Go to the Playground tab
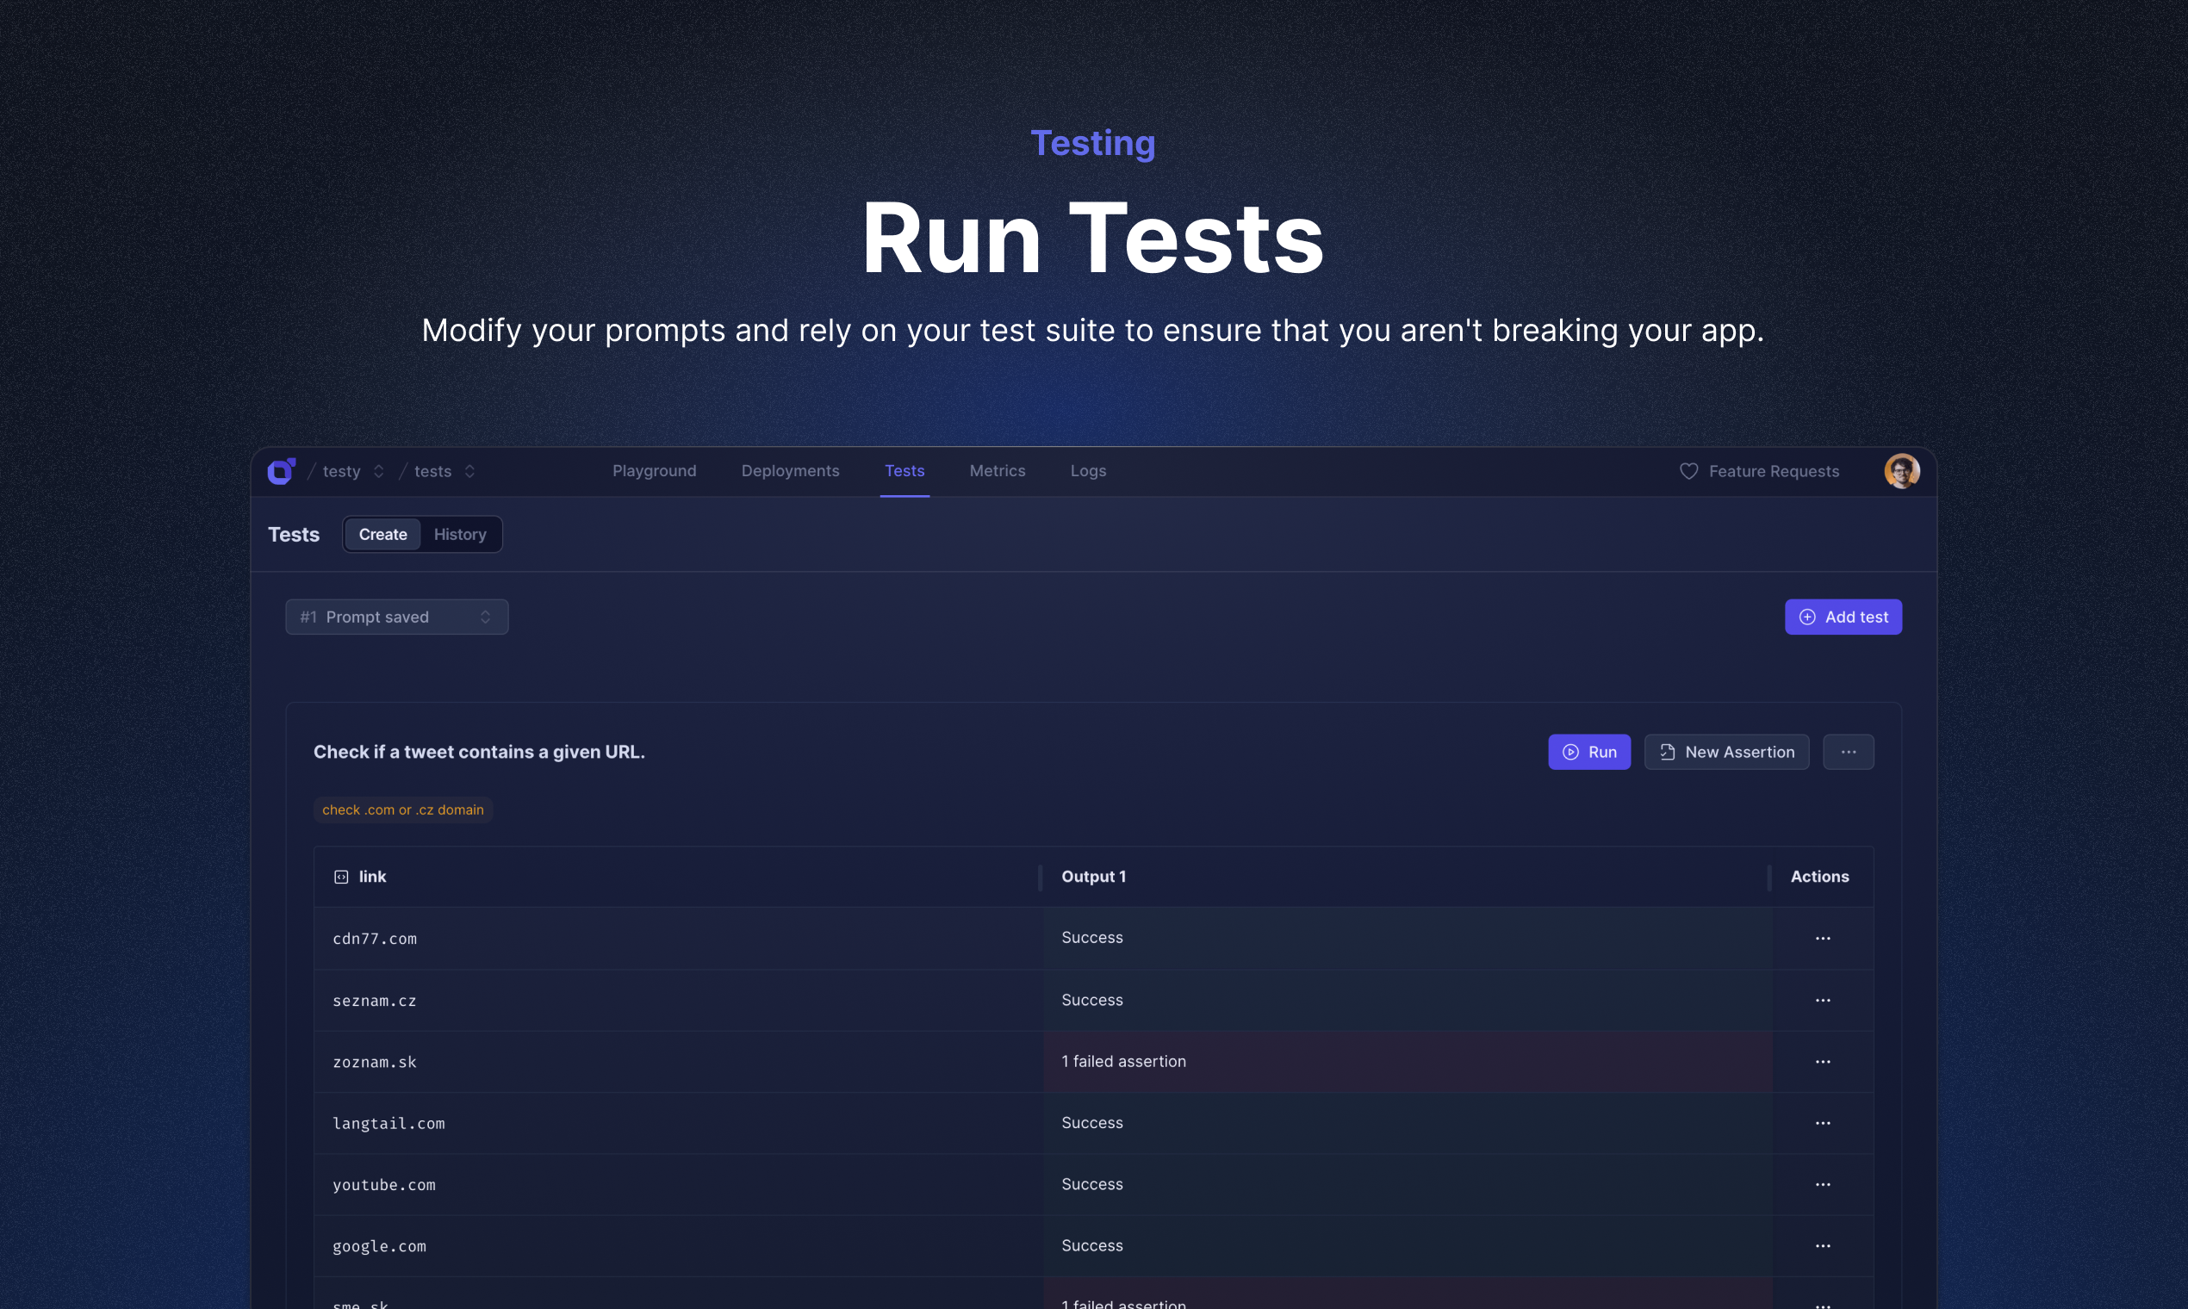Image resolution: width=2188 pixels, height=1309 pixels. [654, 471]
